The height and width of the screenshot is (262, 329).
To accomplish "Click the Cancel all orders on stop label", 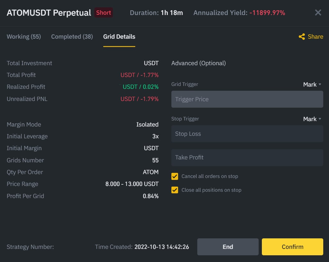I will pos(210,176).
